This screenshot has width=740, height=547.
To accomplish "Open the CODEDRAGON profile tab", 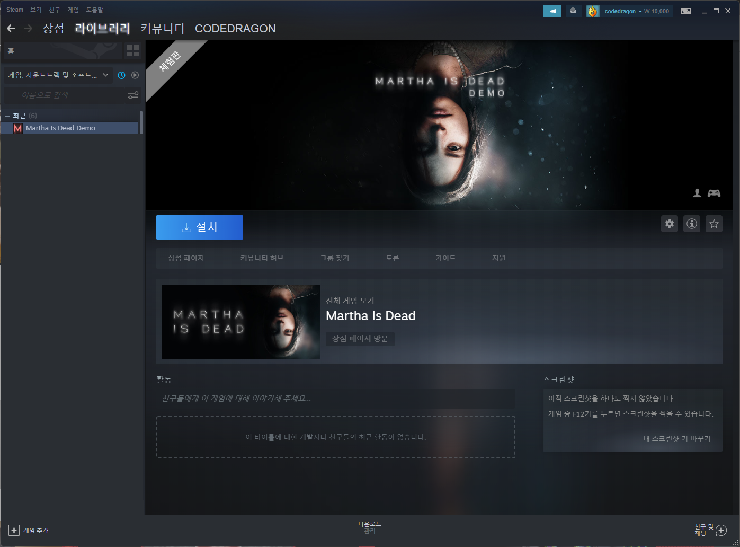I will 235,29.
